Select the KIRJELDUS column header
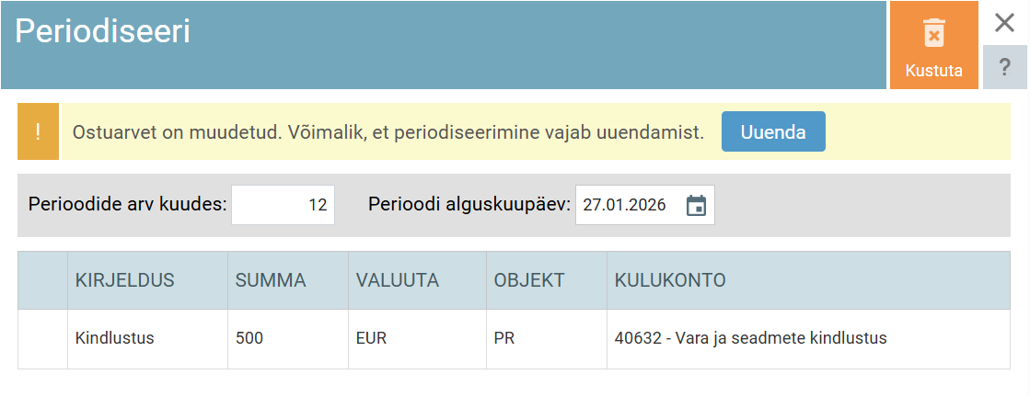1030x397 pixels. [x=148, y=280]
